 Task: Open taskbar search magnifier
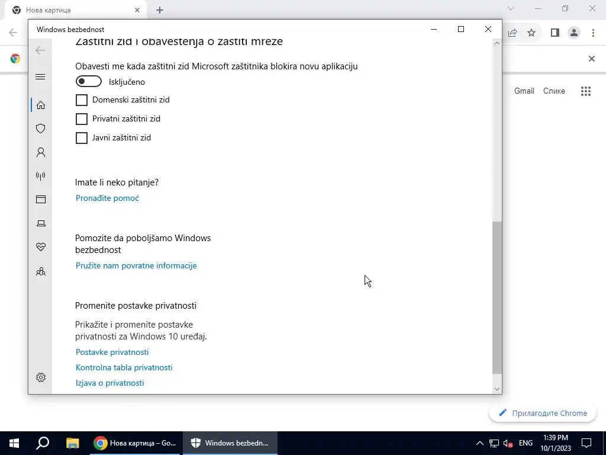click(43, 443)
